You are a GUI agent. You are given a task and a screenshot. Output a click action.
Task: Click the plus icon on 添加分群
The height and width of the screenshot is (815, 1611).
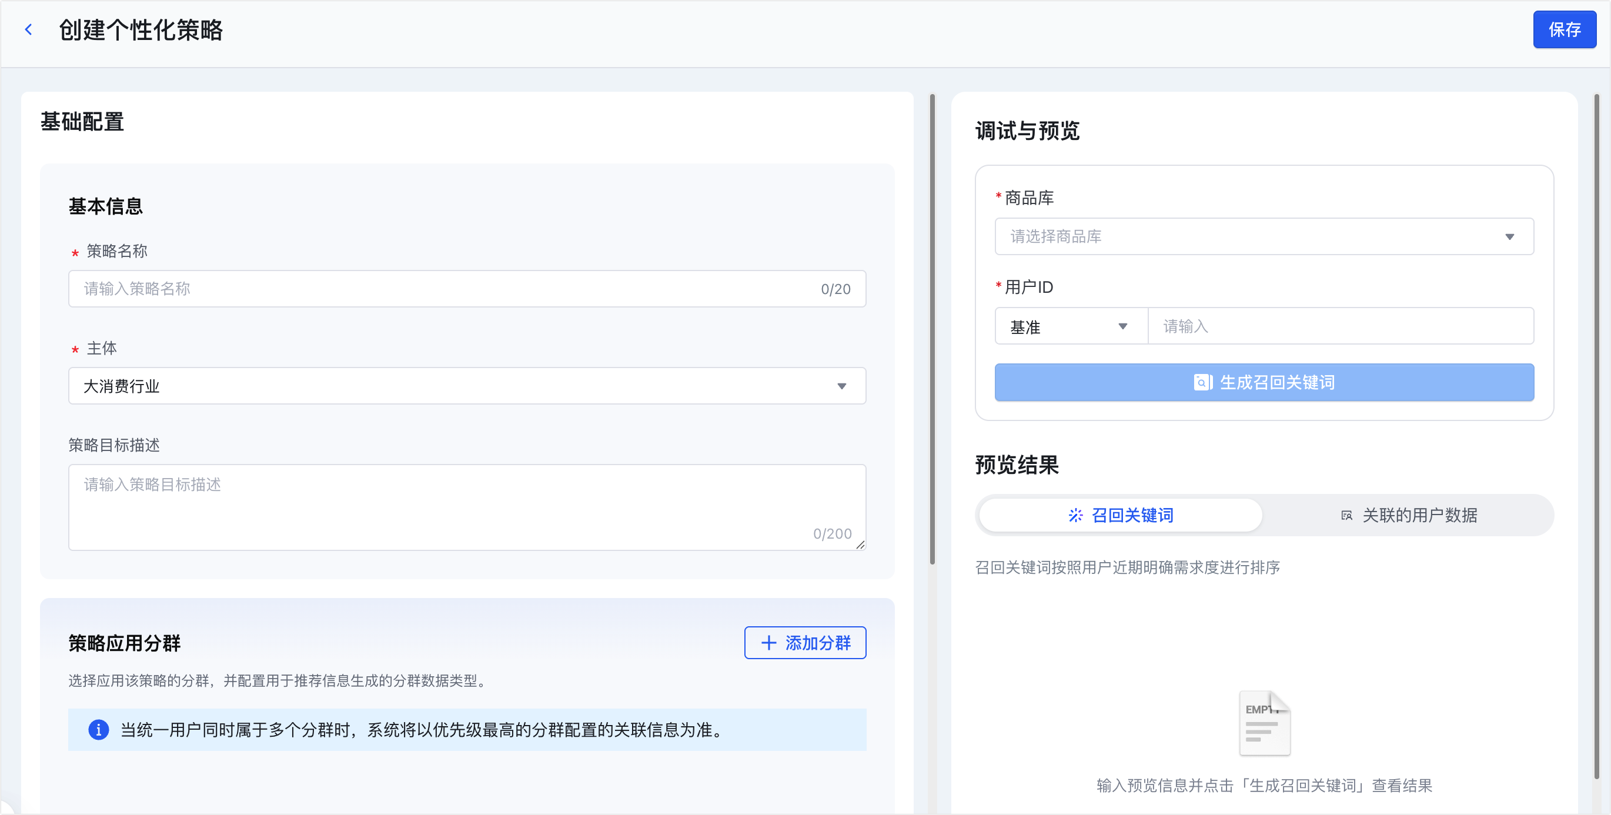(768, 642)
